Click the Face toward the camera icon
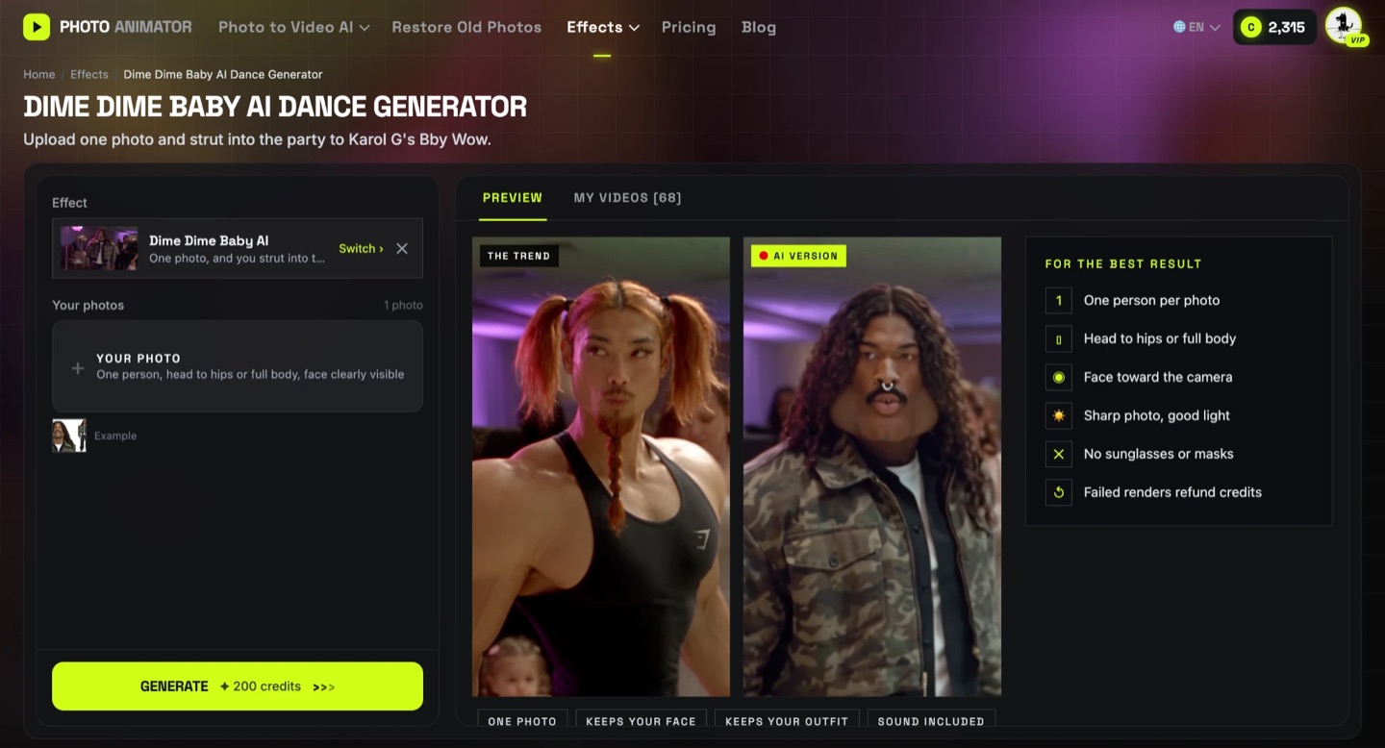The width and height of the screenshot is (1385, 748). coord(1058,377)
